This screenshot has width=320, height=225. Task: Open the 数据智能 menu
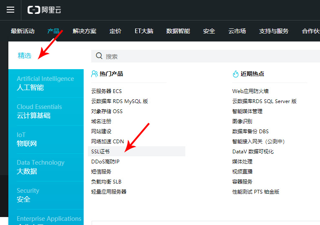[x=178, y=31]
